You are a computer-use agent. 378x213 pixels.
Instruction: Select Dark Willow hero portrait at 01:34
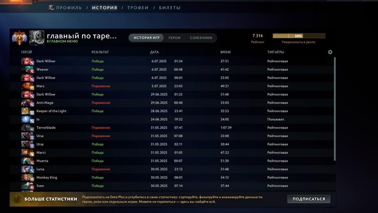pyautogui.click(x=28, y=61)
